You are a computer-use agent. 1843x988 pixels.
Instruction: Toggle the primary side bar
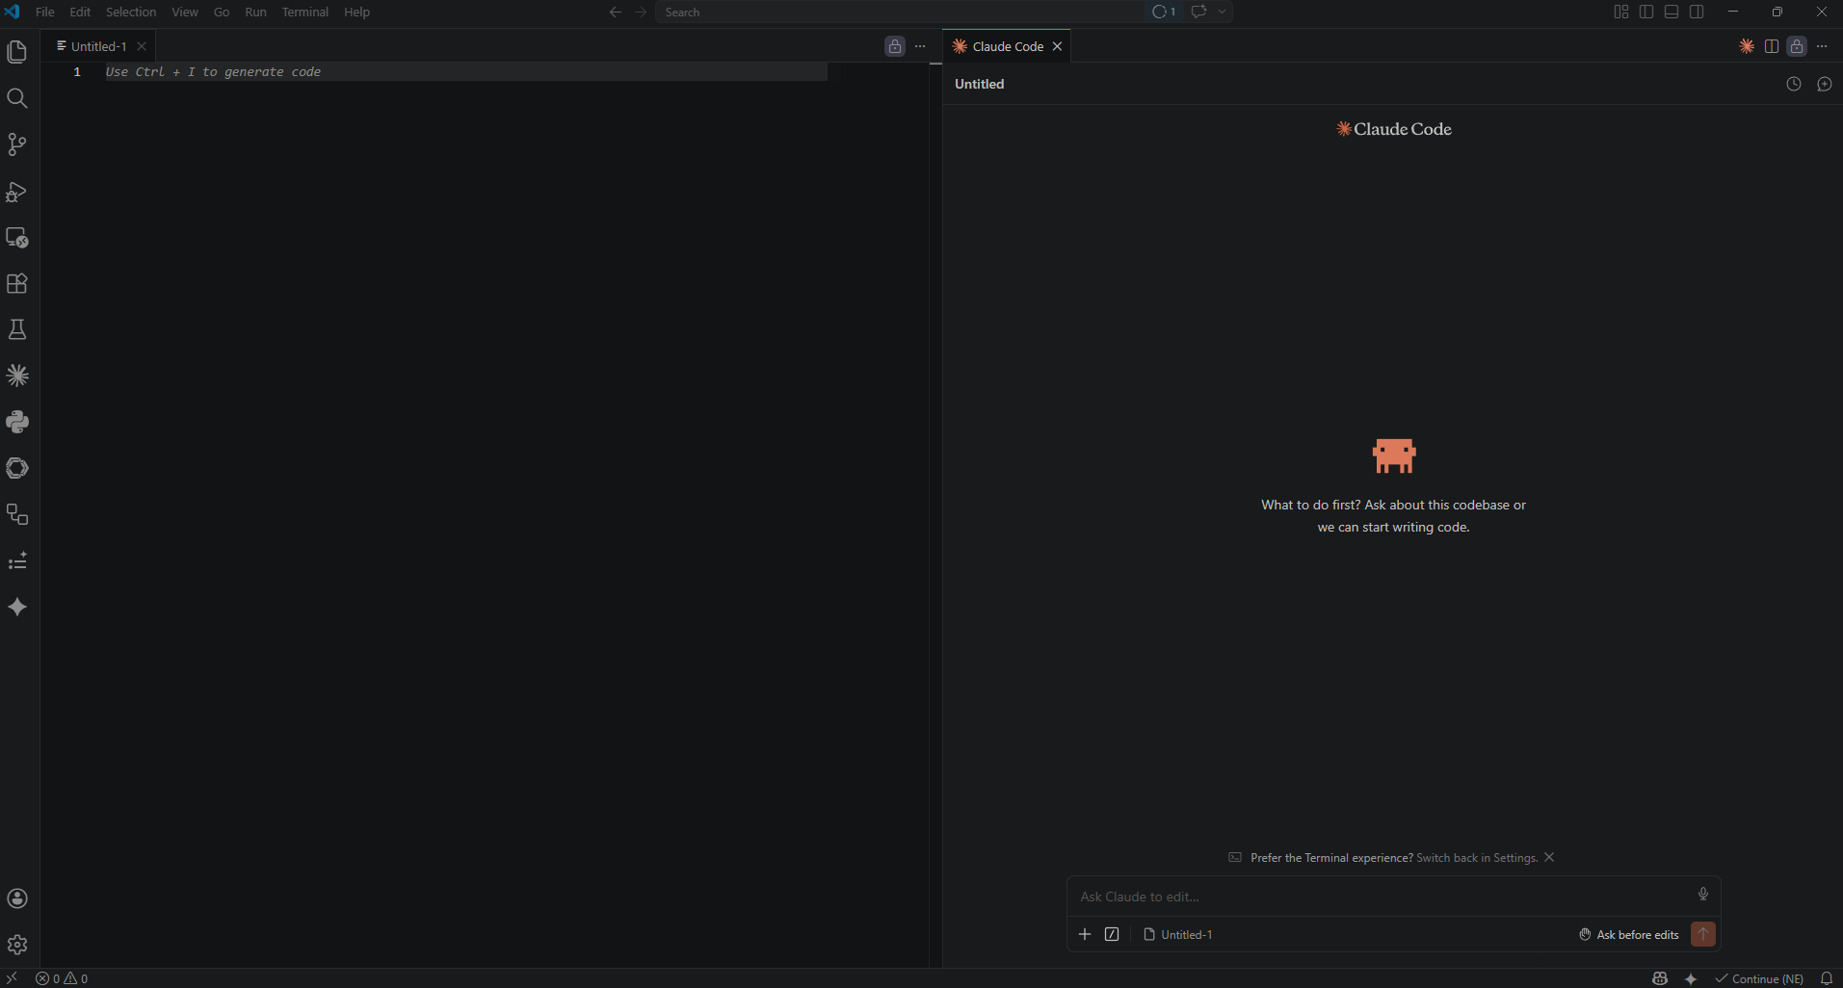[1646, 12]
